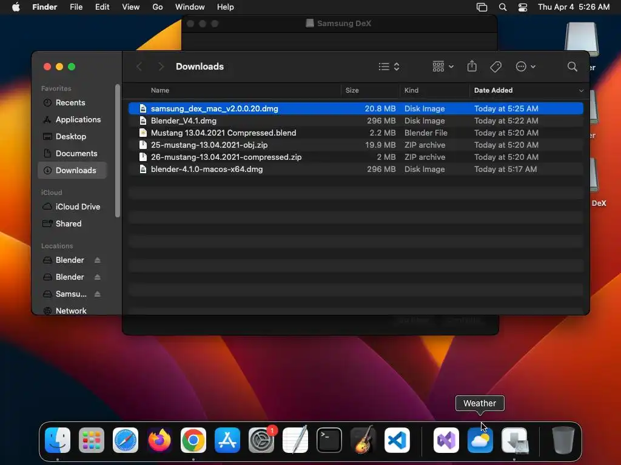Select Network in the sidebar
The width and height of the screenshot is (621, 465).
(x=72, y=311)
